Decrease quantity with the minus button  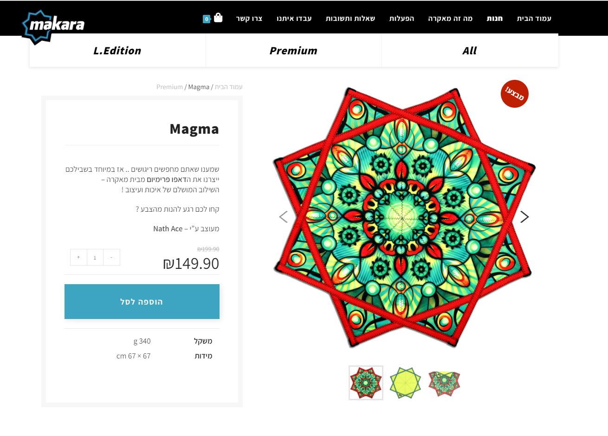(111, 257)
